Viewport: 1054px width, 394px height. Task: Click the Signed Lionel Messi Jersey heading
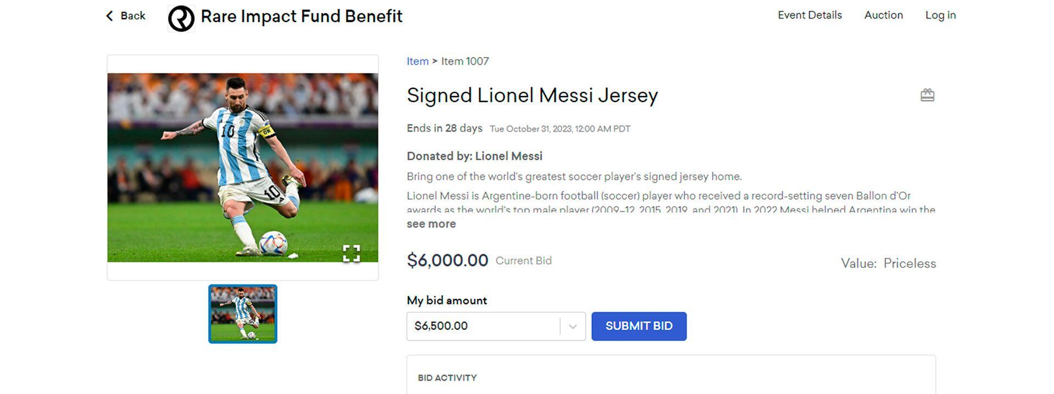[x=532, y=95]
